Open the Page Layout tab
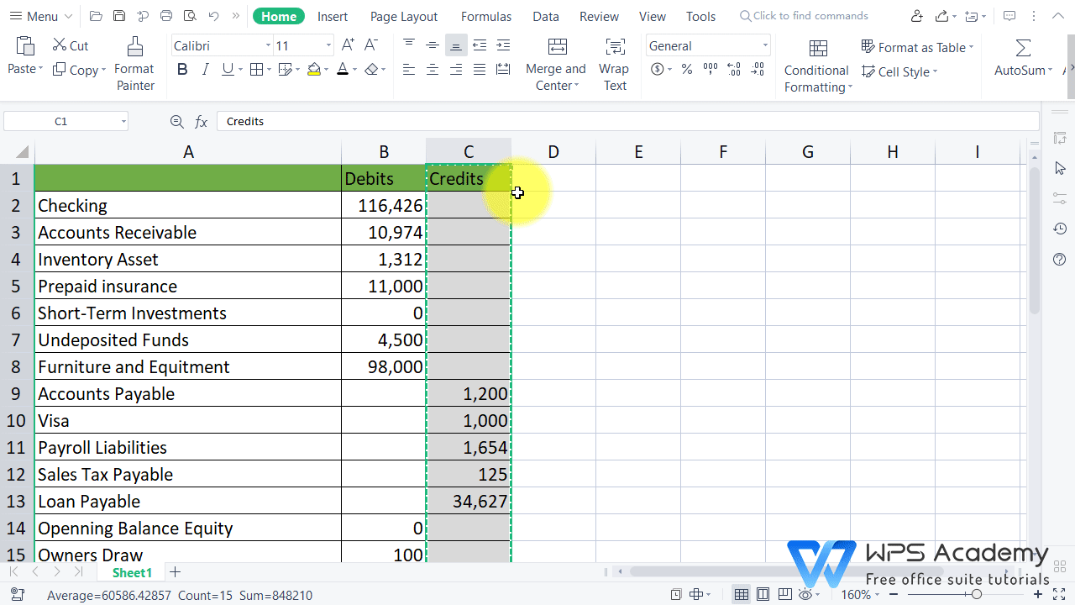1075x605 pixels. [x=404, y=16]
